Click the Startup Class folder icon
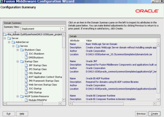The width and height of the screenshot is (164, 117). [22, 61]
